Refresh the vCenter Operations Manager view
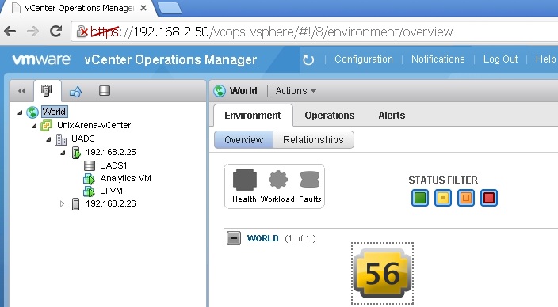This screenshot has width=558, height=307. (x=308, y=59)
